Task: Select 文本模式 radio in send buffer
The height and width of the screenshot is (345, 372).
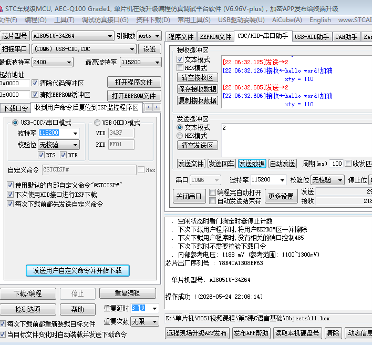Action: 180,127
